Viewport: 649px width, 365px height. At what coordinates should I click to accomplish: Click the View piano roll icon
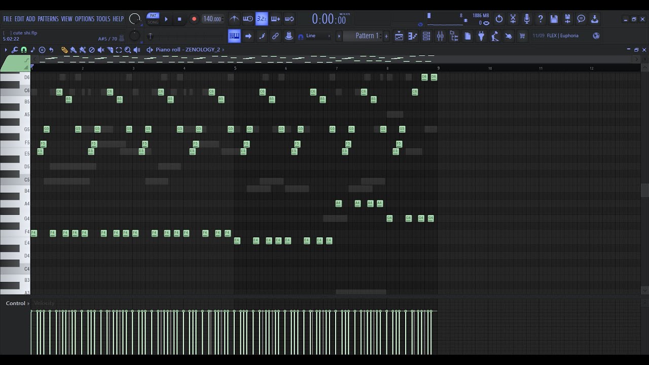(x=413, y=36)
